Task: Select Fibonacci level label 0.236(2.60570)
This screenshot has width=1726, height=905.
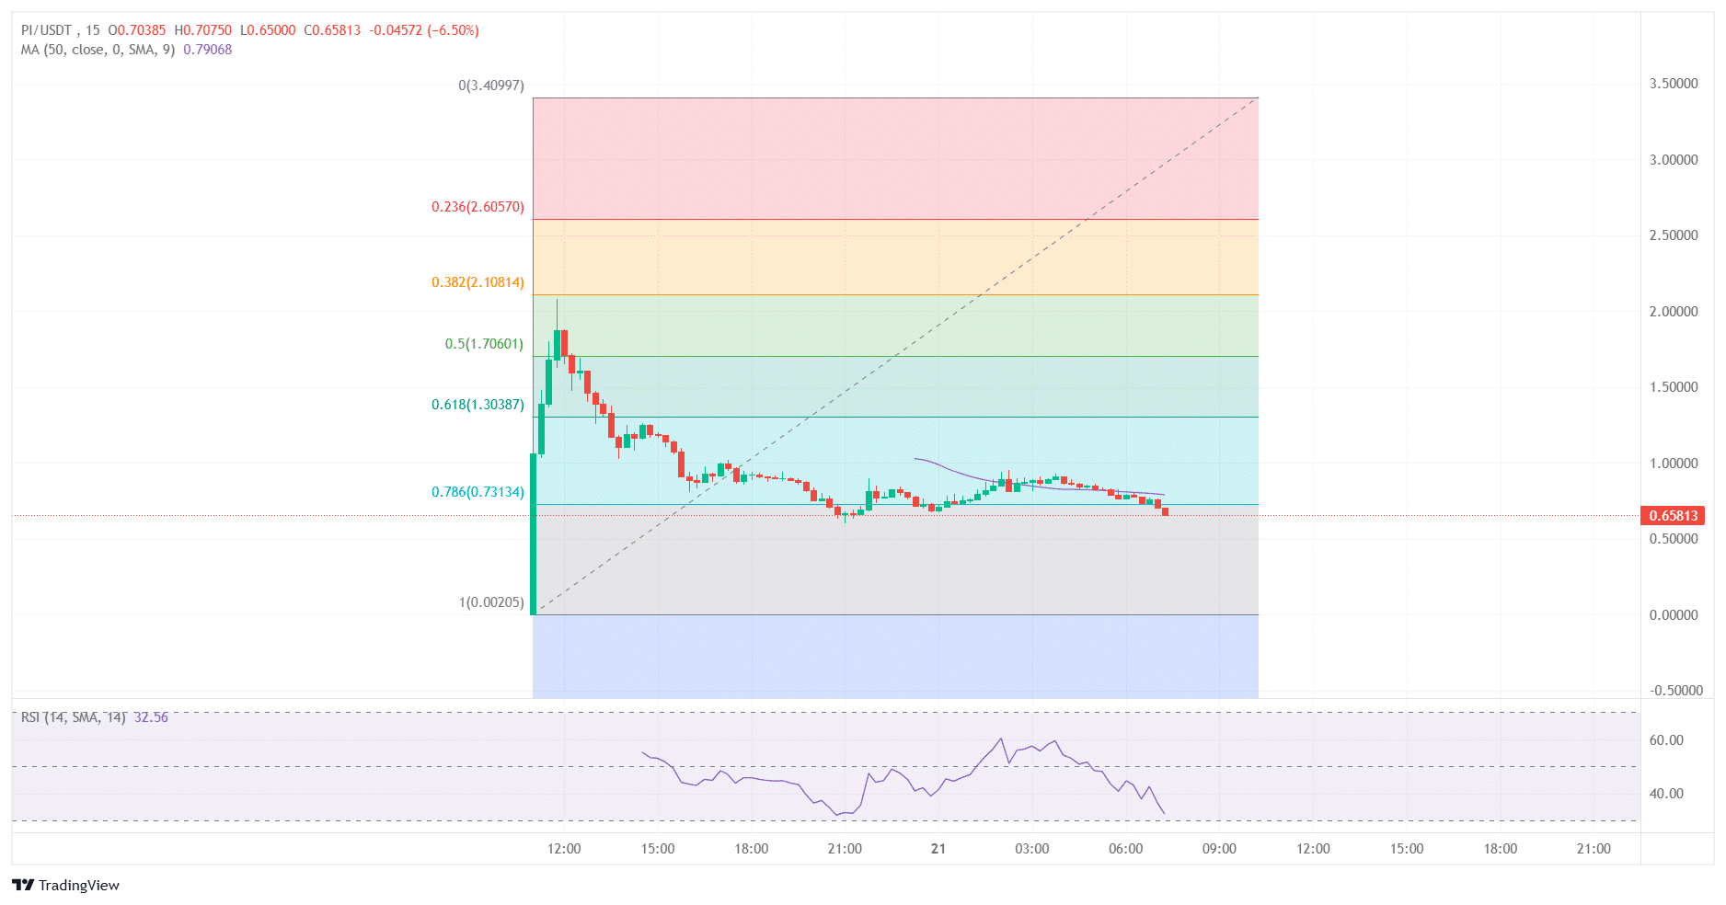Action: click(478, 207)
